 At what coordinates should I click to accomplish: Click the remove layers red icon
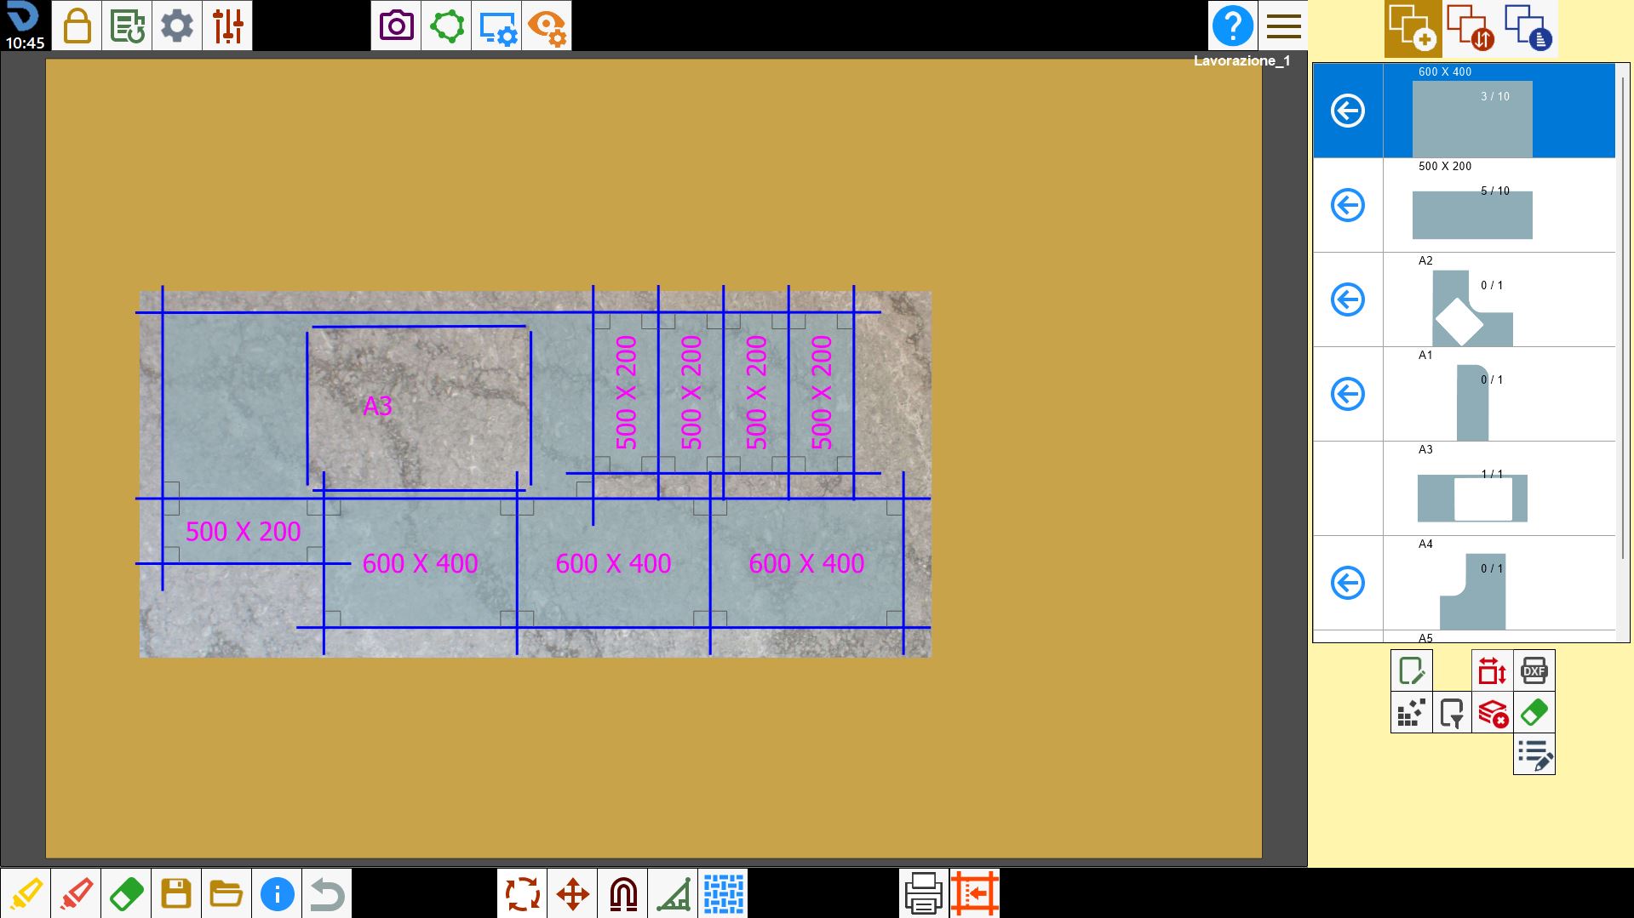coord(1493,713)
